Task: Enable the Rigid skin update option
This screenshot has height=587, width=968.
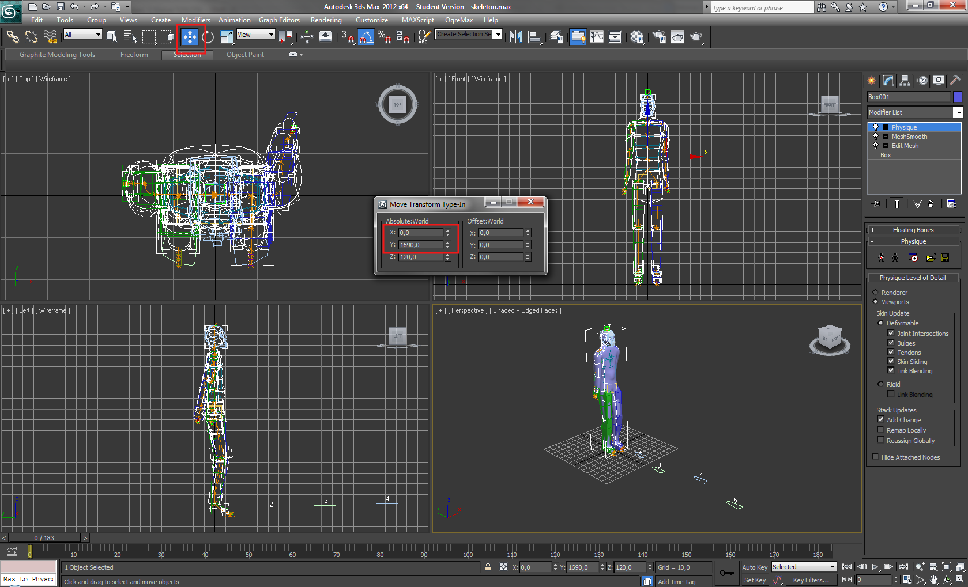Action: (x=881, y=384)
